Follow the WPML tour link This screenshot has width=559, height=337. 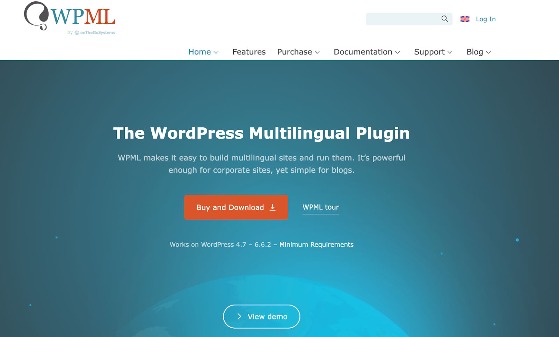pos(321,207)
